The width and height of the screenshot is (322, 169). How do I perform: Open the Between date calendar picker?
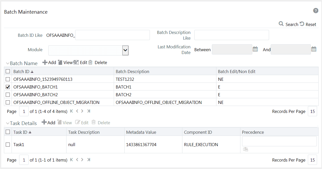click(255, 49)
